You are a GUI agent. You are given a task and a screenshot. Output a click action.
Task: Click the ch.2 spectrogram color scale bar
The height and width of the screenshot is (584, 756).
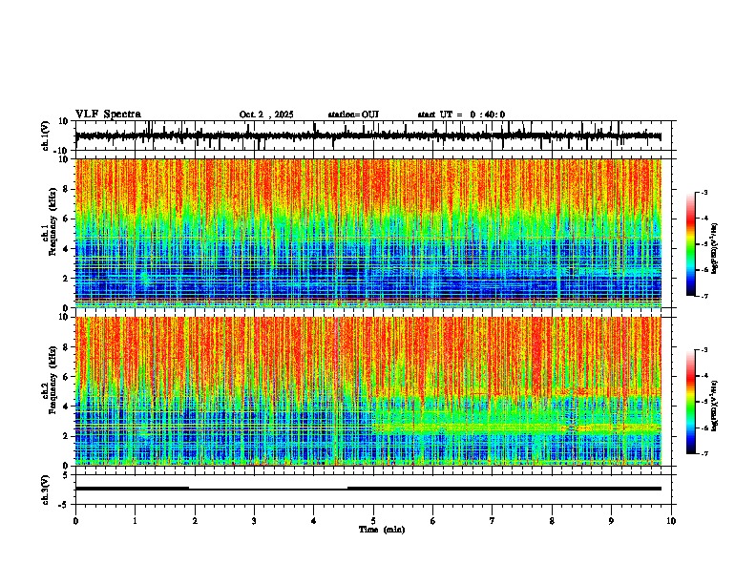(x=690, y=402)
